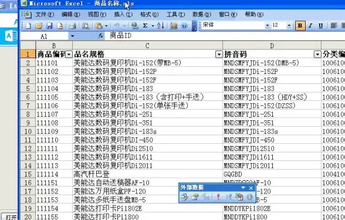The image size is (345, 220).
Task: Open the 格式 menu
Action: [150, 15]
